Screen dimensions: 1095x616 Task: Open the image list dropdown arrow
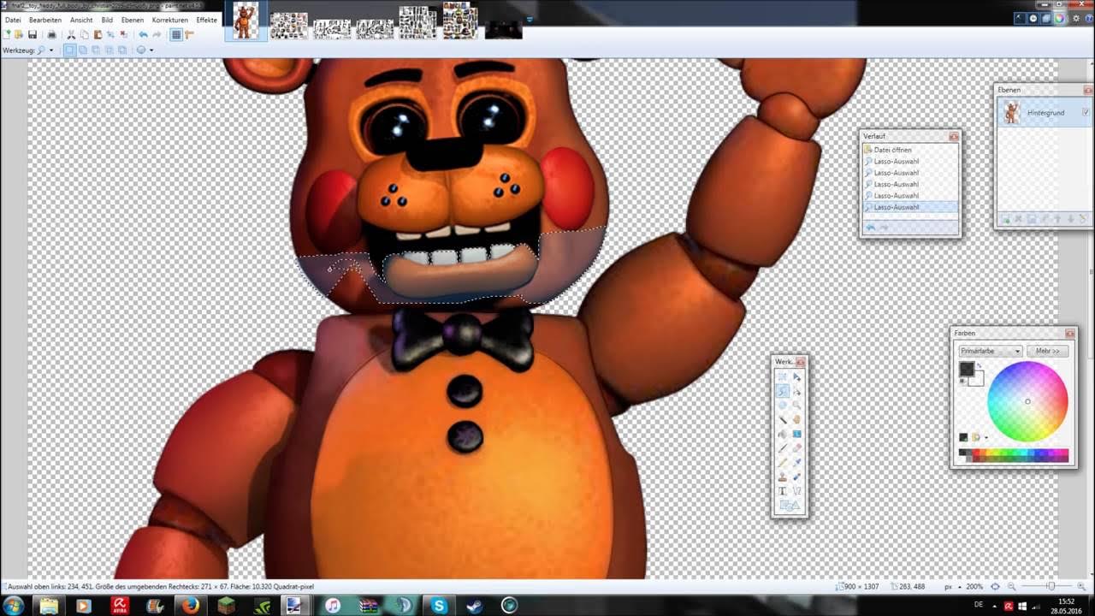[x=530, y=19]
